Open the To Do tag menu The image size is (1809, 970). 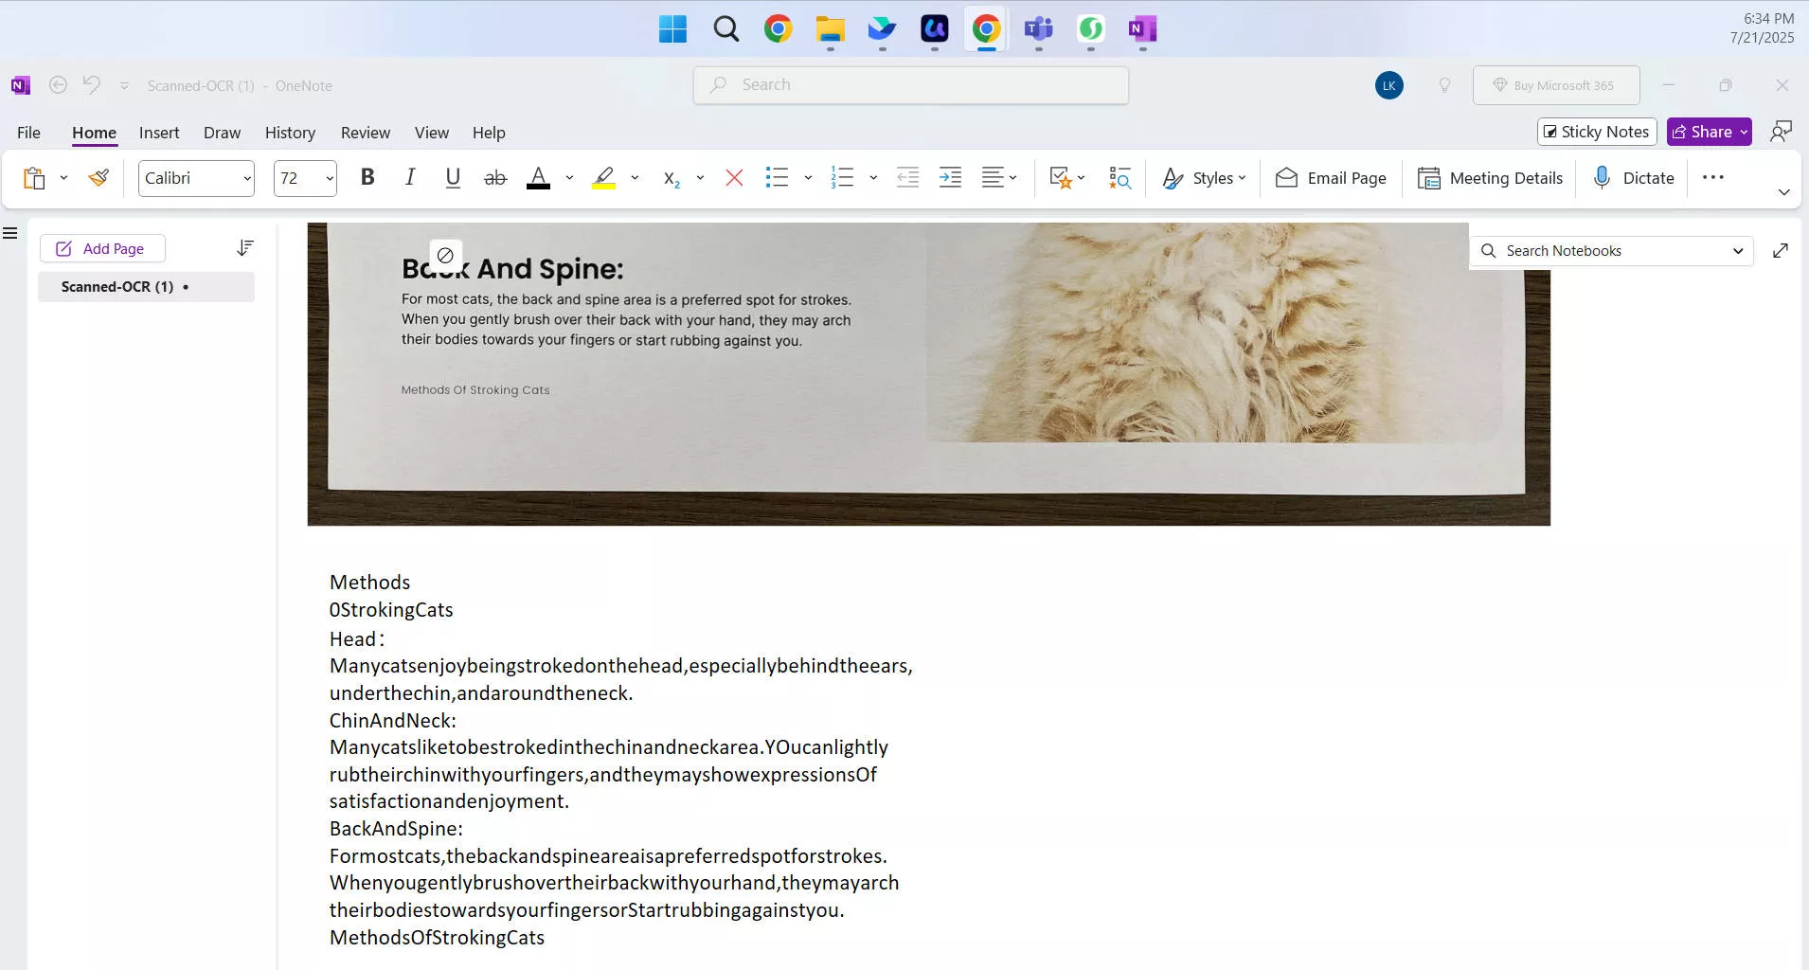(x=1067, y=177)
